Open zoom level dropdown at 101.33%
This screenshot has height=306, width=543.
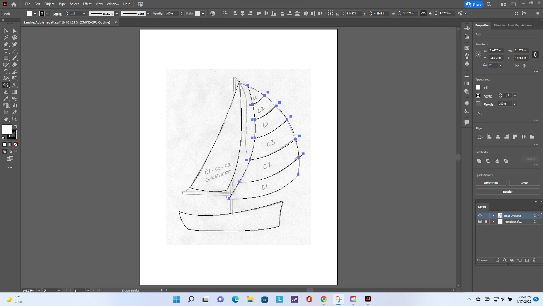[39, 290]
